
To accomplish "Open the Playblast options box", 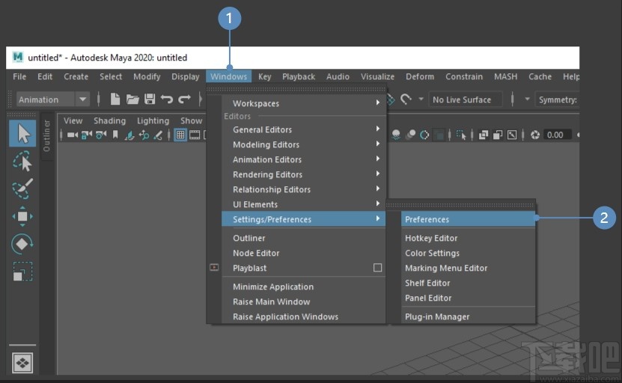I will tap(377, 268).
